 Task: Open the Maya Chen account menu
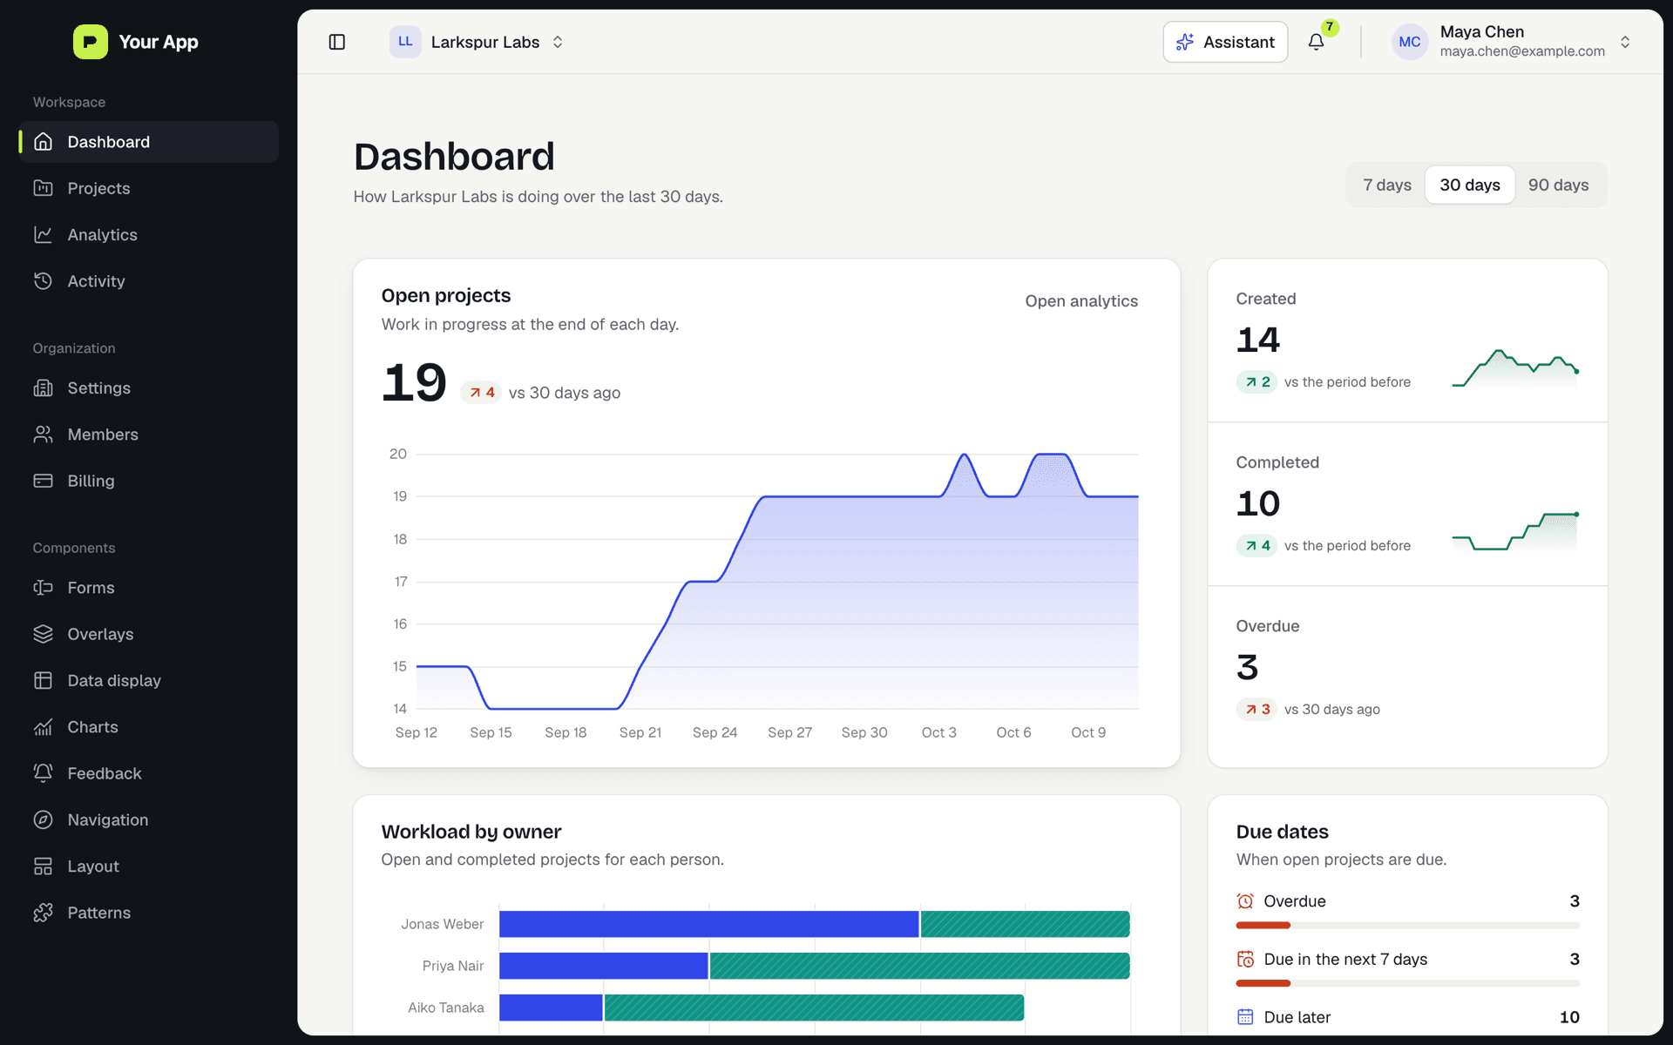[x=1512, y=42]
